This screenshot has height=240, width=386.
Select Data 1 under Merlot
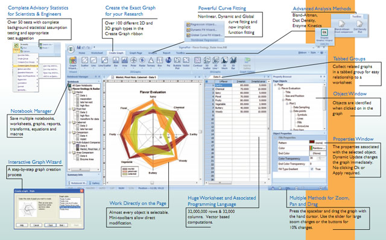point(83,95)
